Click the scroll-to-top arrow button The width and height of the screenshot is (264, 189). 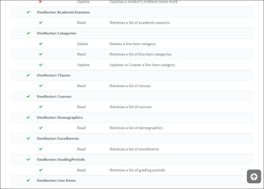(x=254, y=177)
